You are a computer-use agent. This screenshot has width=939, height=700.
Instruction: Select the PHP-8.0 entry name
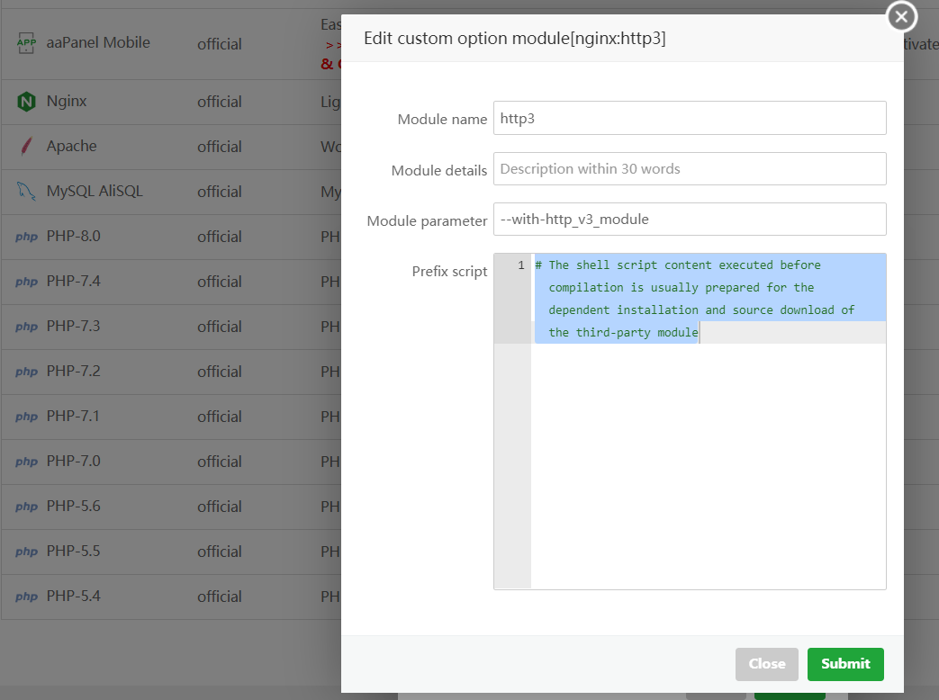[x=73, y=236]
